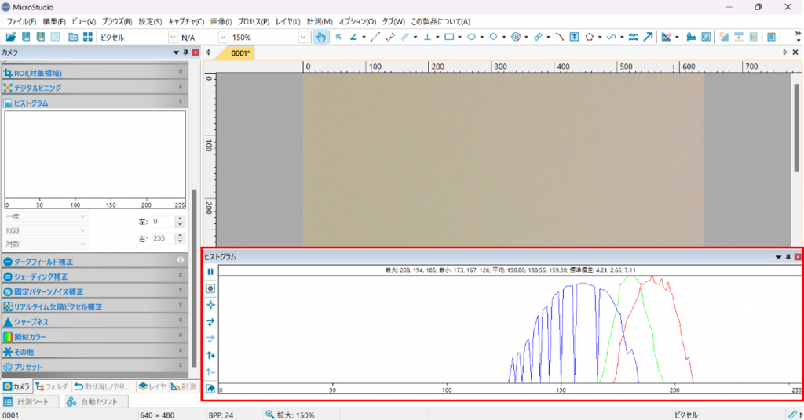The width and height of the screenshot is (804, 420).
Task: Select the arrow drawing tool
Action: pos(648,37)
